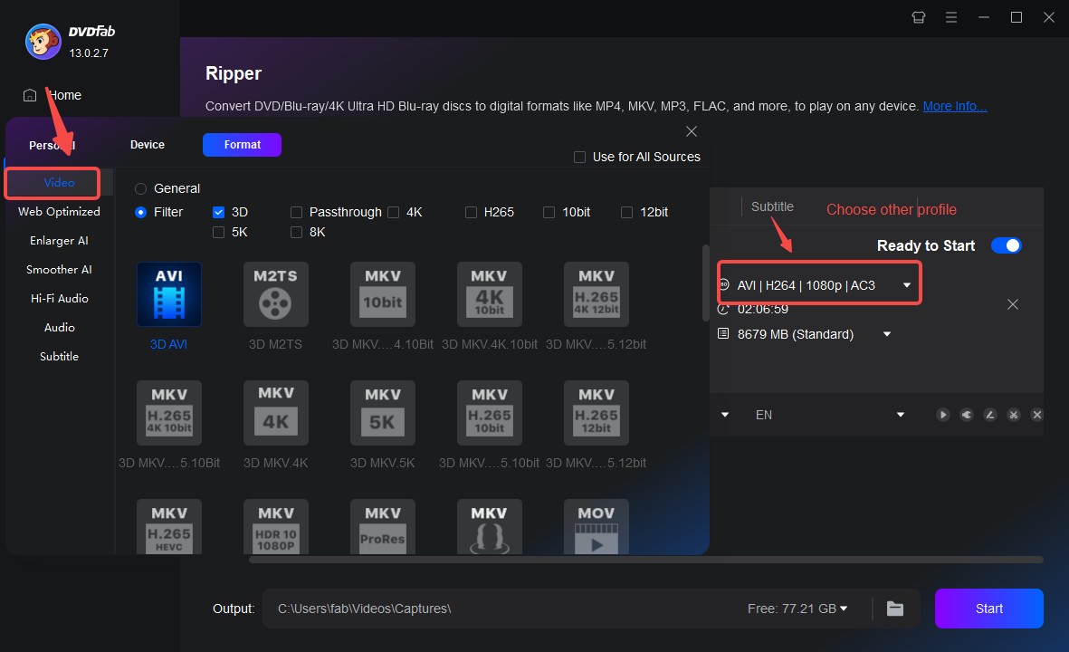Open the 8679 MB (Standard) size dropdown
The image size is (1069, 652).
[887, 334]
